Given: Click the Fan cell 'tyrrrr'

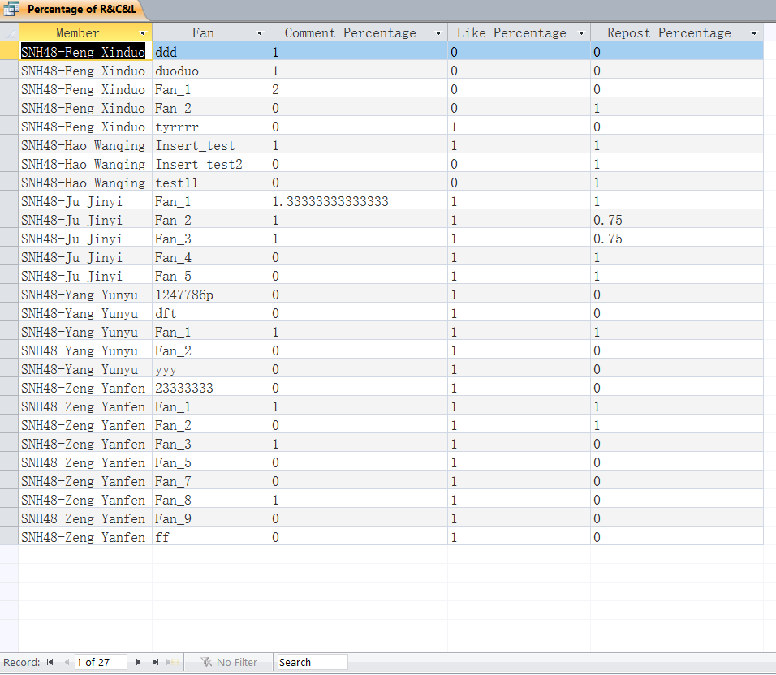Looking at the screenshot, I should (x=210, y=127).
